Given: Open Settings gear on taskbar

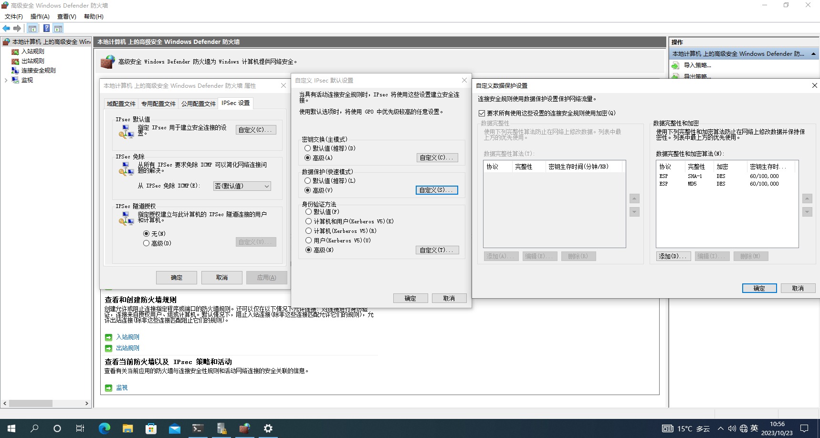Looking at the screenshot, I should (268, 428).
